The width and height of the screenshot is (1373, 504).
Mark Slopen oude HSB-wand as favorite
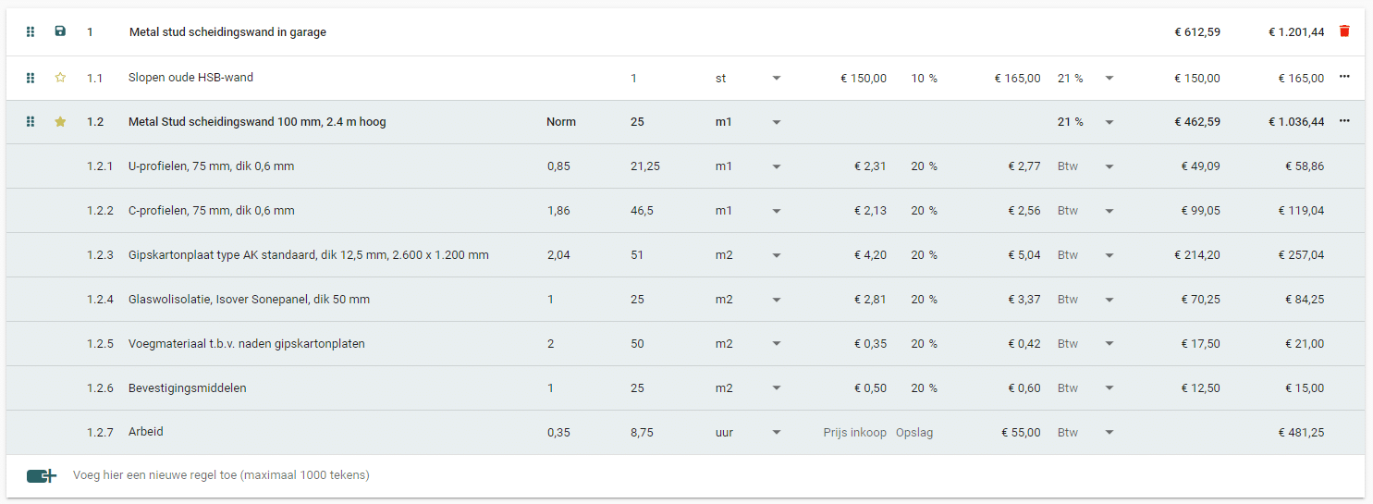60,78
